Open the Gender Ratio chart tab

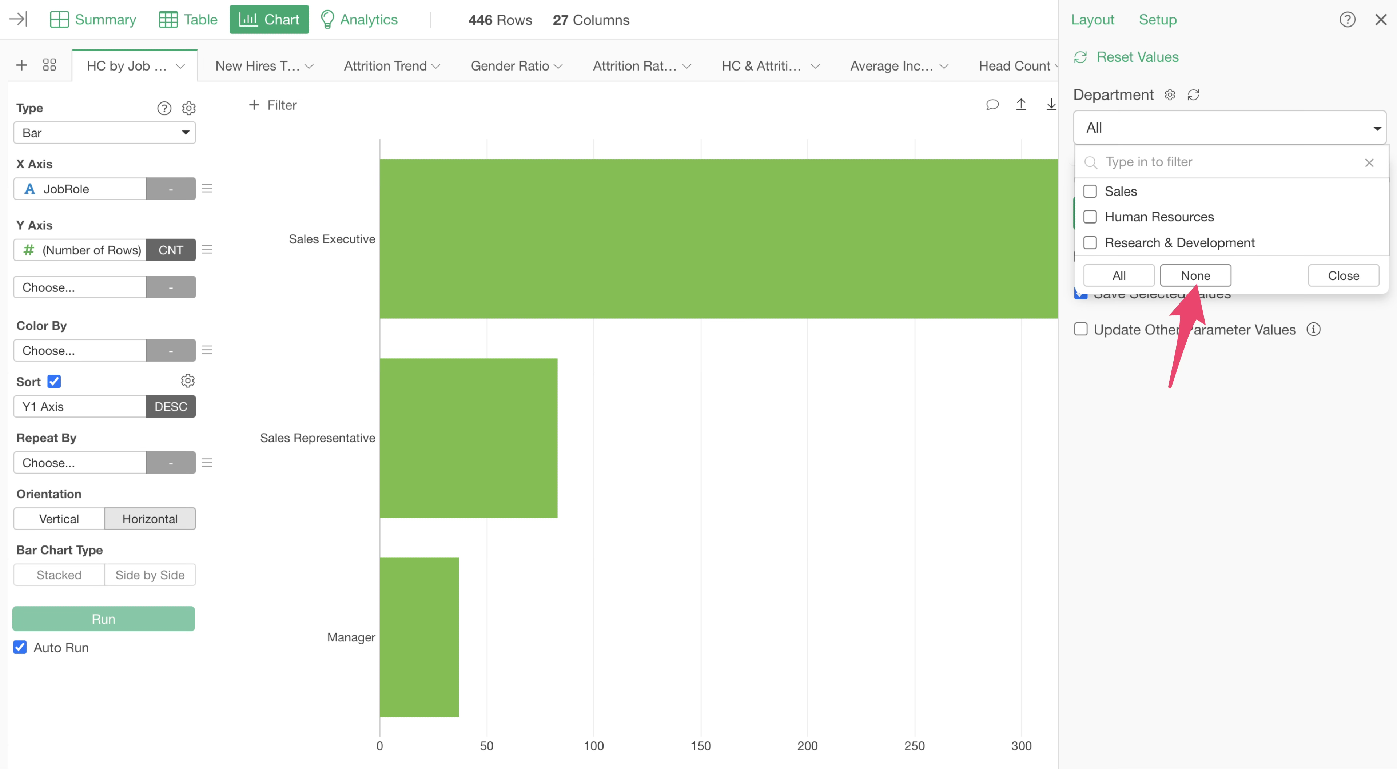click(510, 65)
